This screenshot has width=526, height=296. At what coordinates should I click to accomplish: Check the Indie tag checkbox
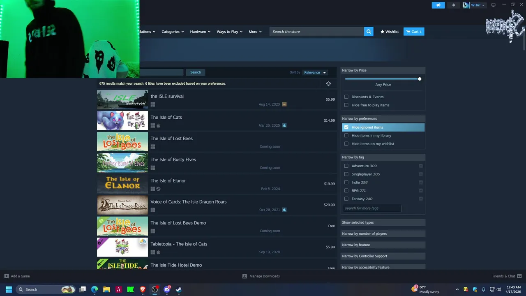[x=346, y=183]
